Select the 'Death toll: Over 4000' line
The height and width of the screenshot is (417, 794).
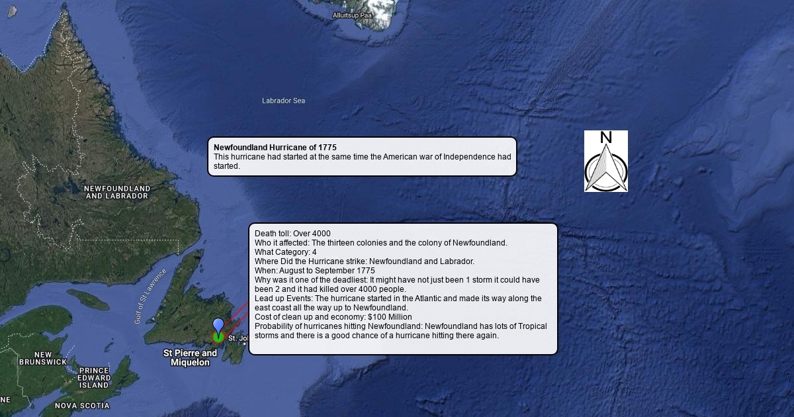click(x=292, y=234)
